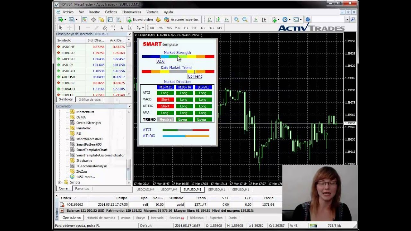Image resolution: width=411 pixels, height=231 pixels.
Task: Click the 1457 more... link
Action: pyautogui.click(x=85, y=177)
